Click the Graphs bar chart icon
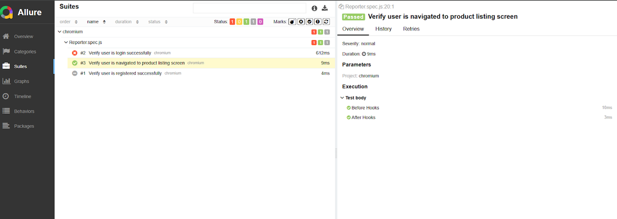 coord(6,81)
